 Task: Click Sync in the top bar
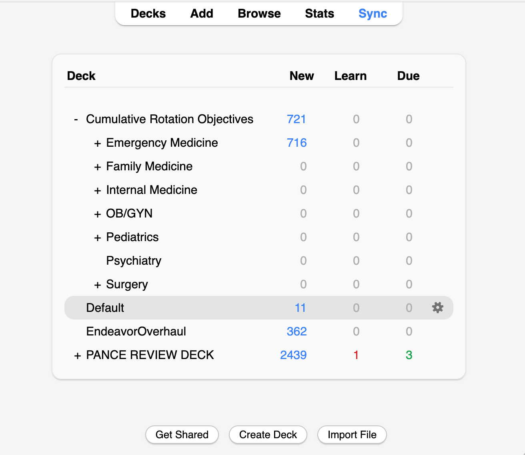[373, 14]
